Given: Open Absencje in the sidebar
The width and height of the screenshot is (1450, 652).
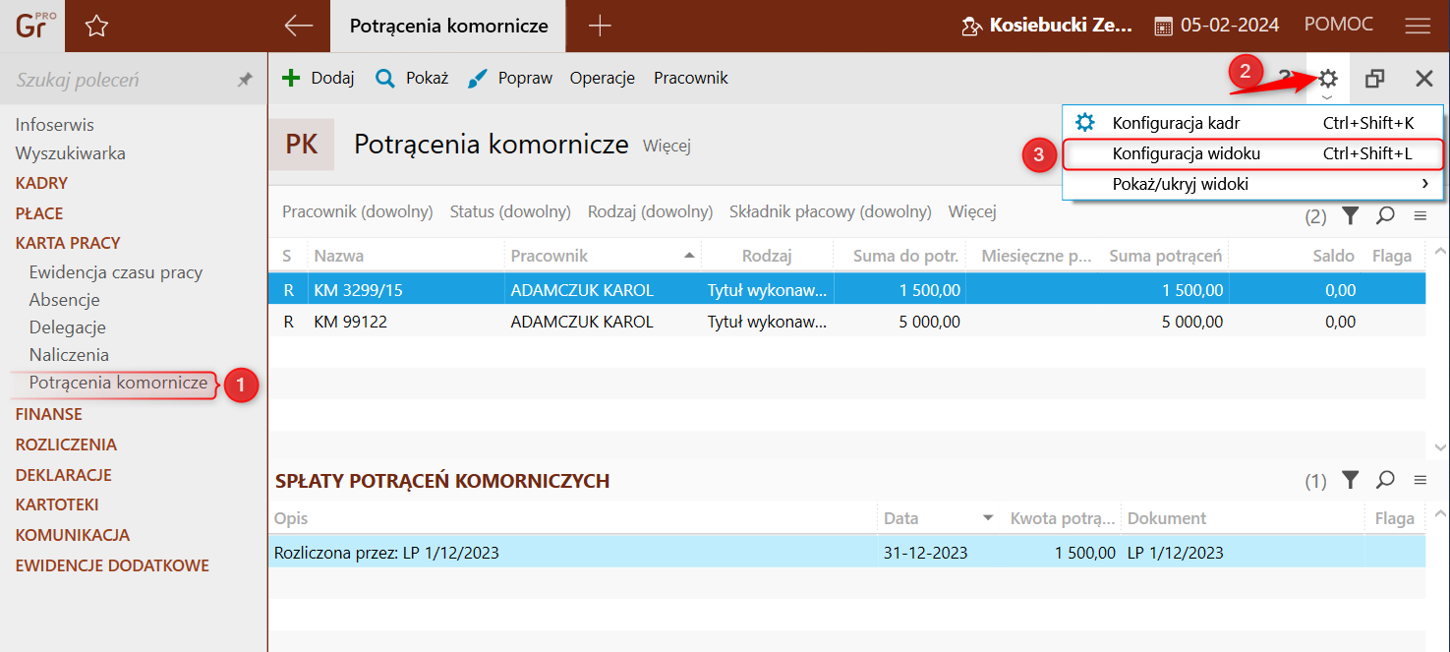Looking at the screenshot, I should [x=64, y=300].
